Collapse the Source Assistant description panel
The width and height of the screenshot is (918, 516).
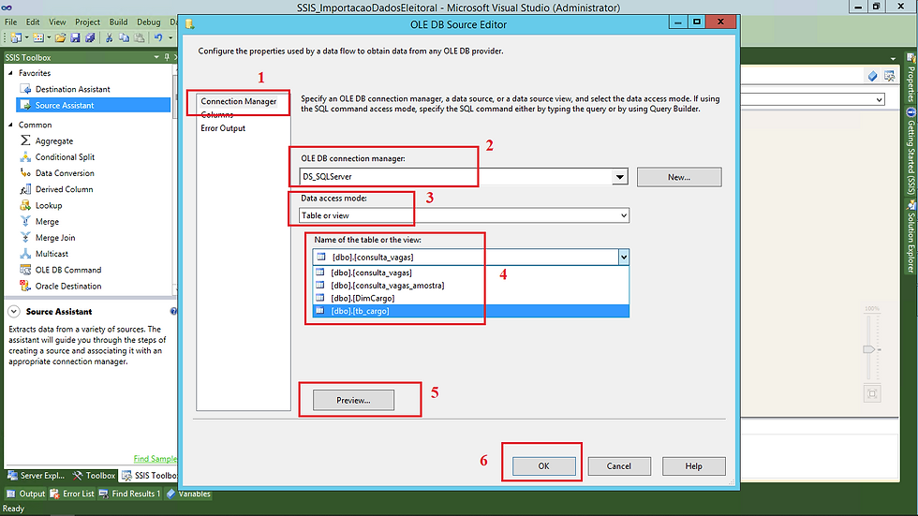click(13, 312)
